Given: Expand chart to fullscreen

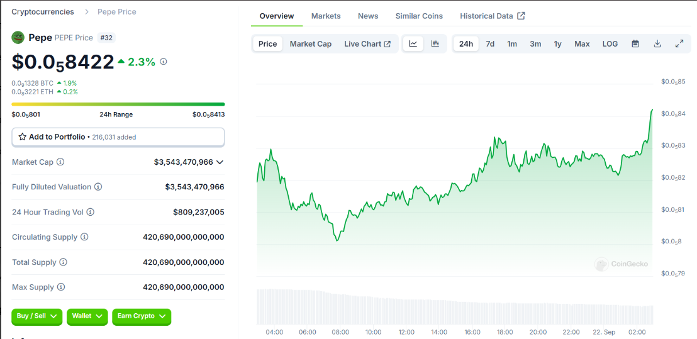Looking at the screenshot, I should click(x=679, y=44).
